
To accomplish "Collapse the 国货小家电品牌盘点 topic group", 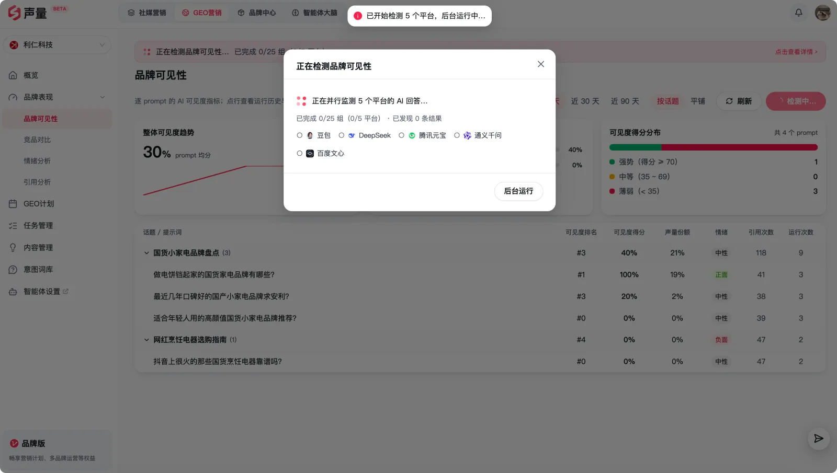I will [x=146, y=253].
